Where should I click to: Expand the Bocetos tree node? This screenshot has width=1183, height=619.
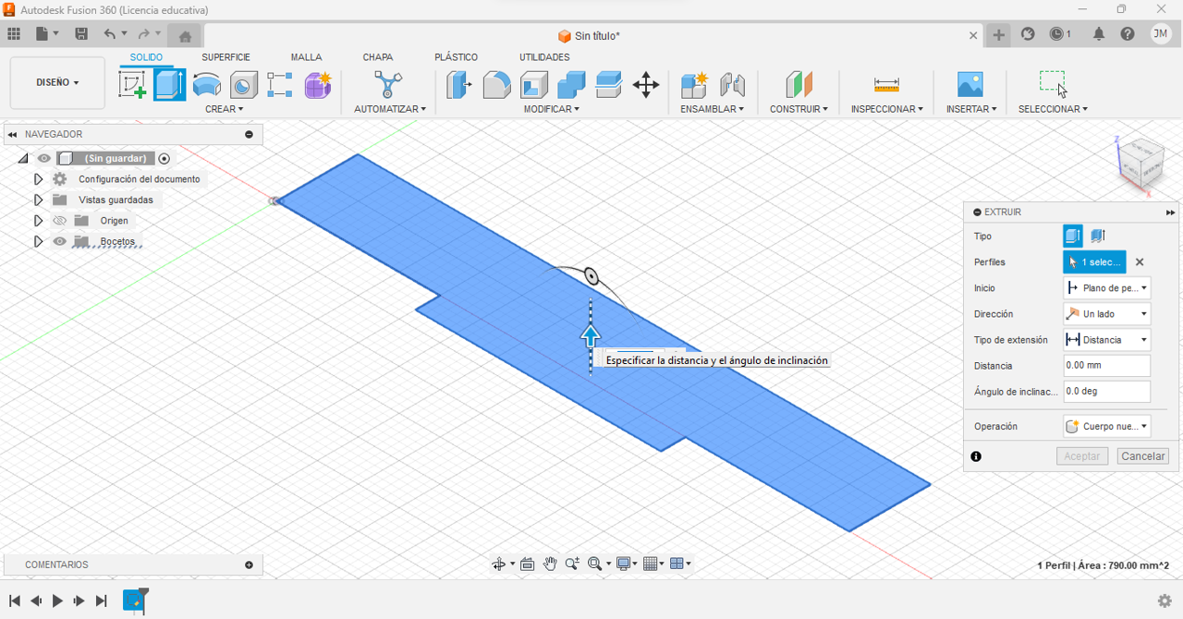point(38,242)
